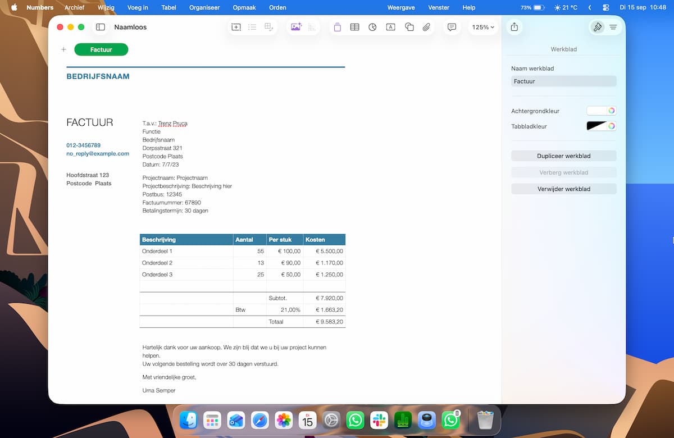This screenshot has width=674, height=438.
Task: Click the white Achtergrondkleur color well
Action: [596, 111]
